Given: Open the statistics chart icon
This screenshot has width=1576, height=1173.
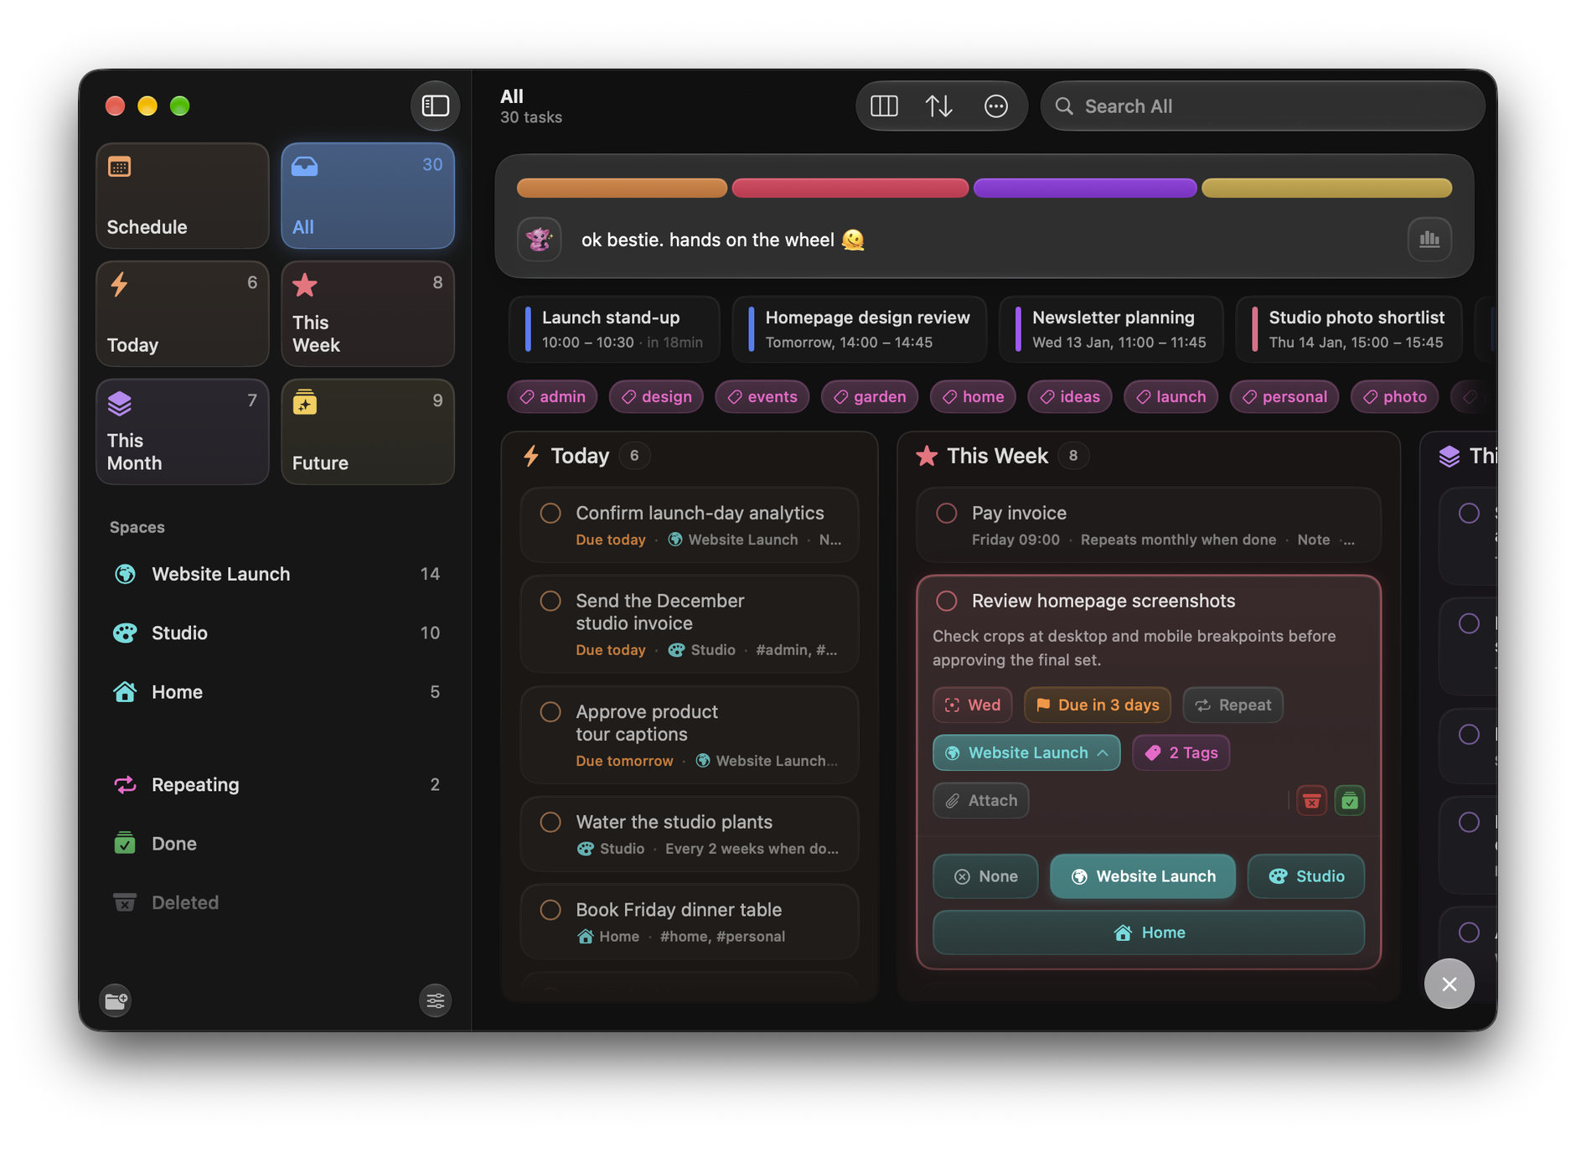Looking at the screenshot, I should (1429, 240).
